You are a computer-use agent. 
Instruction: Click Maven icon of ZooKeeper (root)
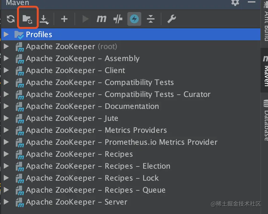click(x=20, y=47)
